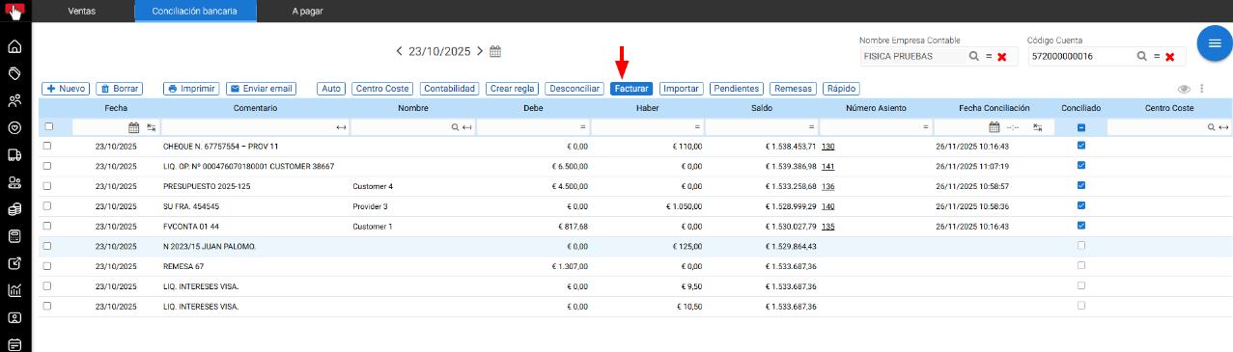The width and height of the screenshot is (1233, 352).
Task: Sort by the Comentario column header
Action: 255,108
